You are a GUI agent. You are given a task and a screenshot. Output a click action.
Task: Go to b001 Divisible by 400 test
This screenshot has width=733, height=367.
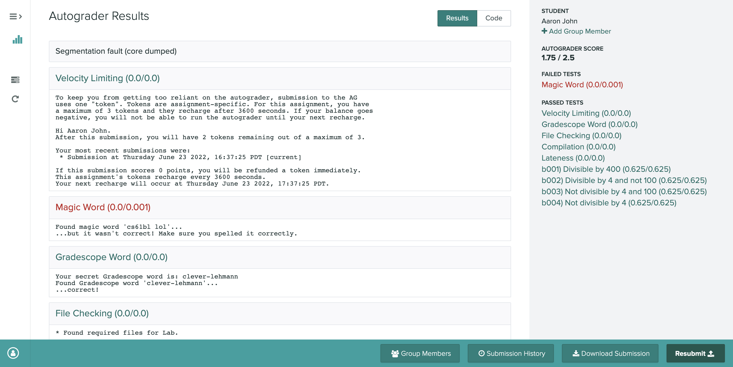[606, 169]
